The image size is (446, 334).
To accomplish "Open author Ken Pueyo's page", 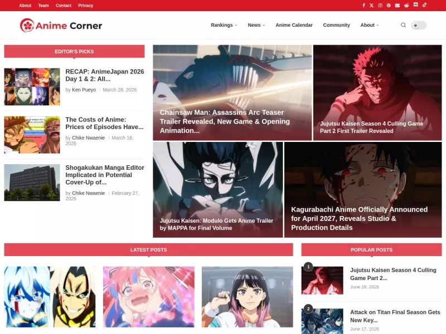I will pyautogui.click(x=84, y=90).
